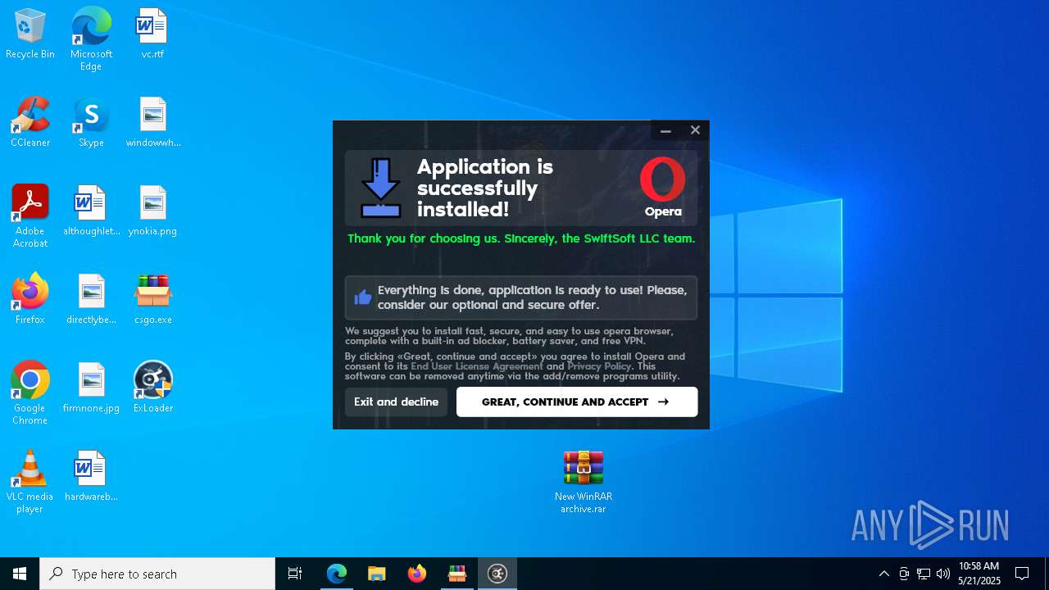The width and height of the screenshot is (1049, 590).
Task: Select the althoughlet... Word document icon
Action: (91, 211)
